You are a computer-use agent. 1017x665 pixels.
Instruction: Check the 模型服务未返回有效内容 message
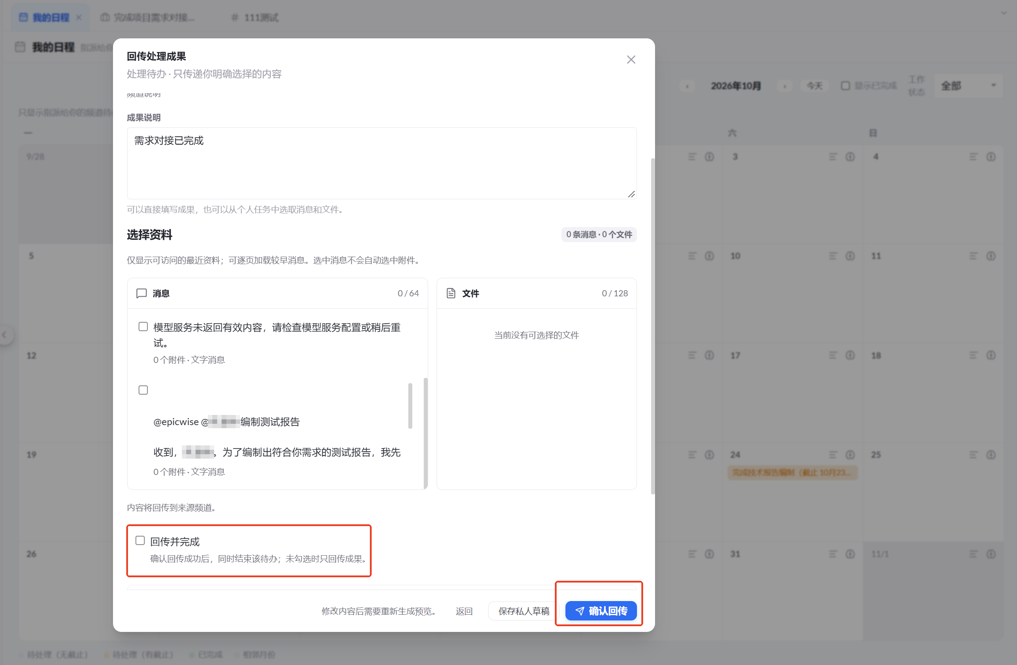click(143, 327)
